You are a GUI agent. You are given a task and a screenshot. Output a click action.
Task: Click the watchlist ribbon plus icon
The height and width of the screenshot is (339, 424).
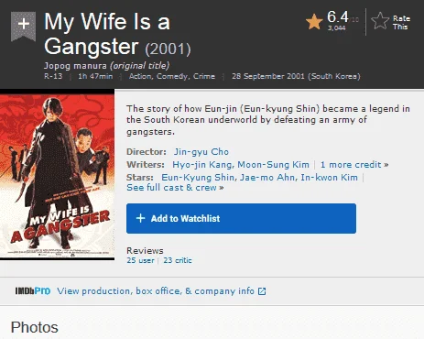[x=23, y=26]
